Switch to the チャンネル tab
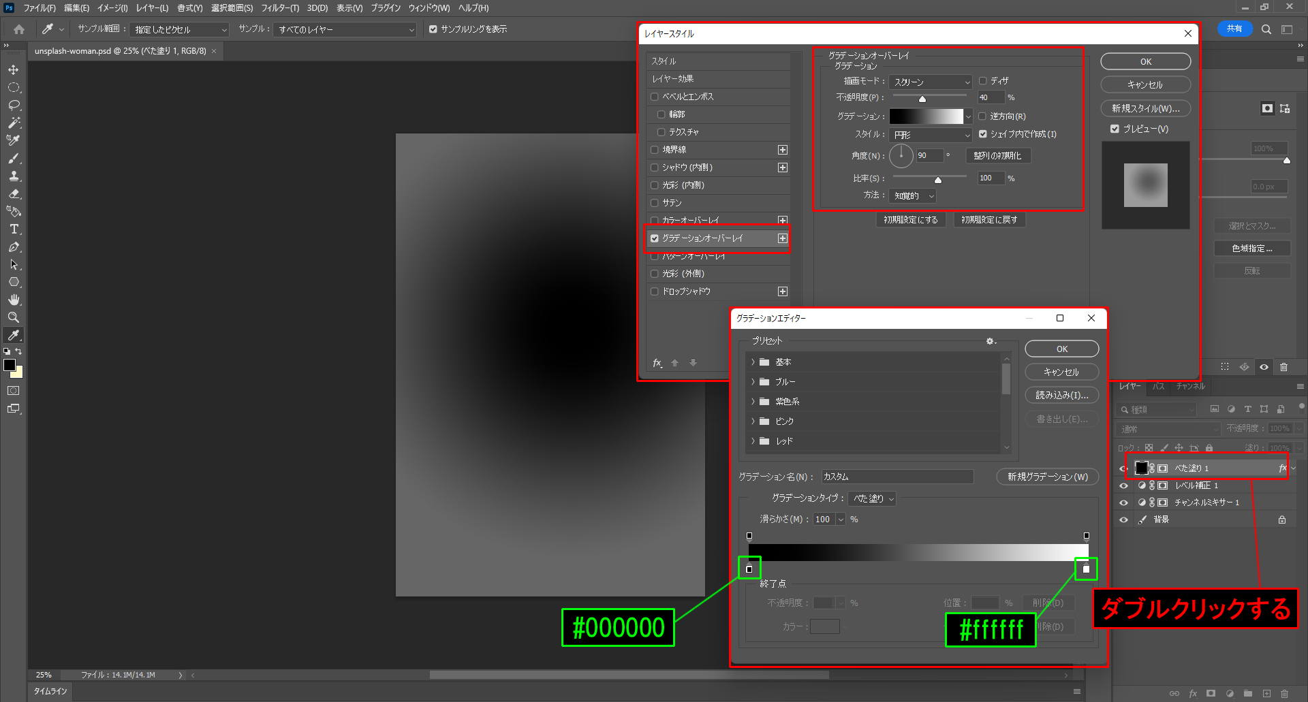This screenshot has height=702, width=1308. point(1190,386)
